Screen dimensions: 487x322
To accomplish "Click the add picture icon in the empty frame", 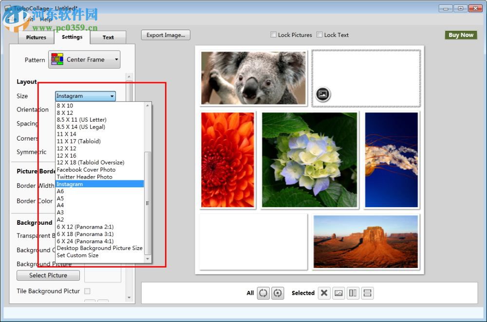I will tap(322, 94).
